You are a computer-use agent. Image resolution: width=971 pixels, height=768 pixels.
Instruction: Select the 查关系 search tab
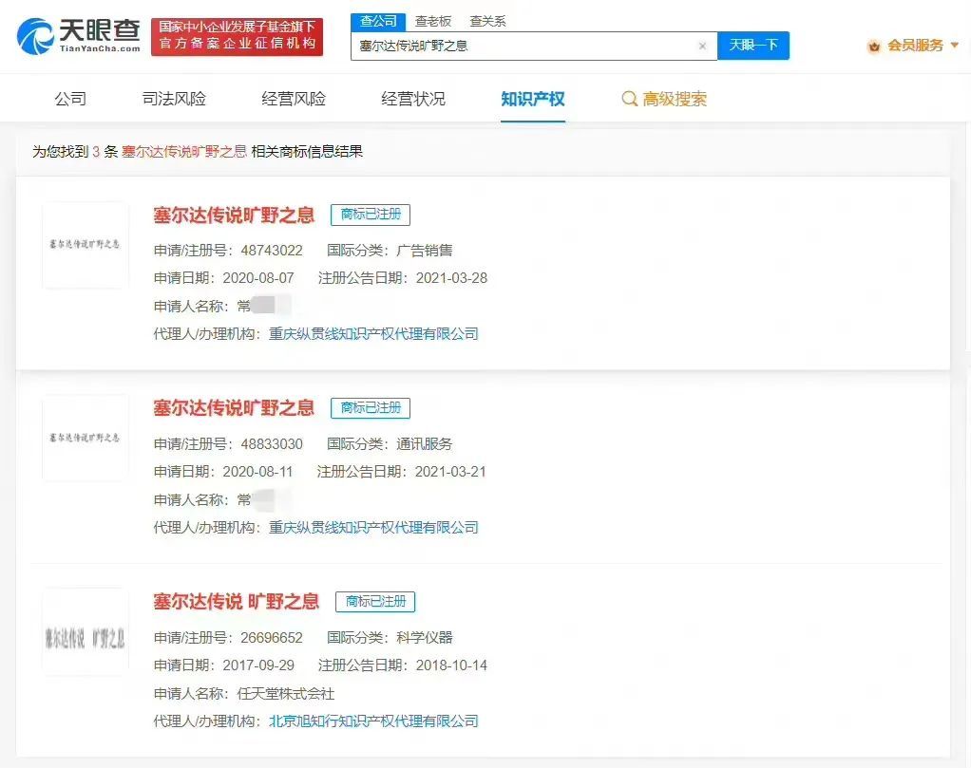pyautogui.click(x=487, y=22)
